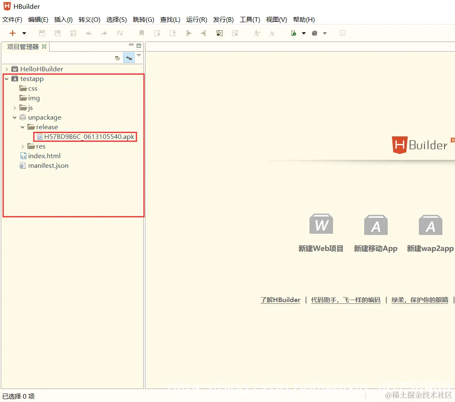This screenshot has width=455, height=402.
Task: Click the jump to previous edit icon
Action: [x=189, y=33]
